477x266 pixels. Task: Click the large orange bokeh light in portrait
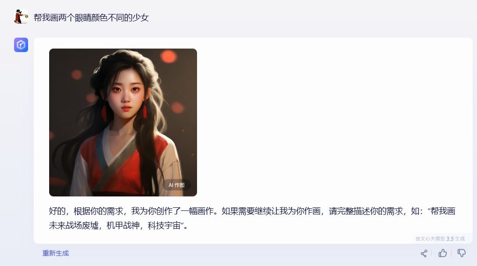pos(169,56)
